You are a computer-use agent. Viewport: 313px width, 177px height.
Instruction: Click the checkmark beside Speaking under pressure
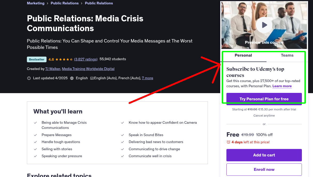pos(35,156)
